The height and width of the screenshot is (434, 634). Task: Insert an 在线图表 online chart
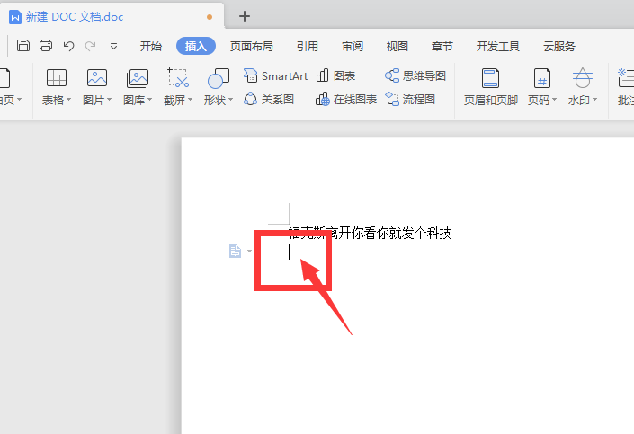coord(346,99)
